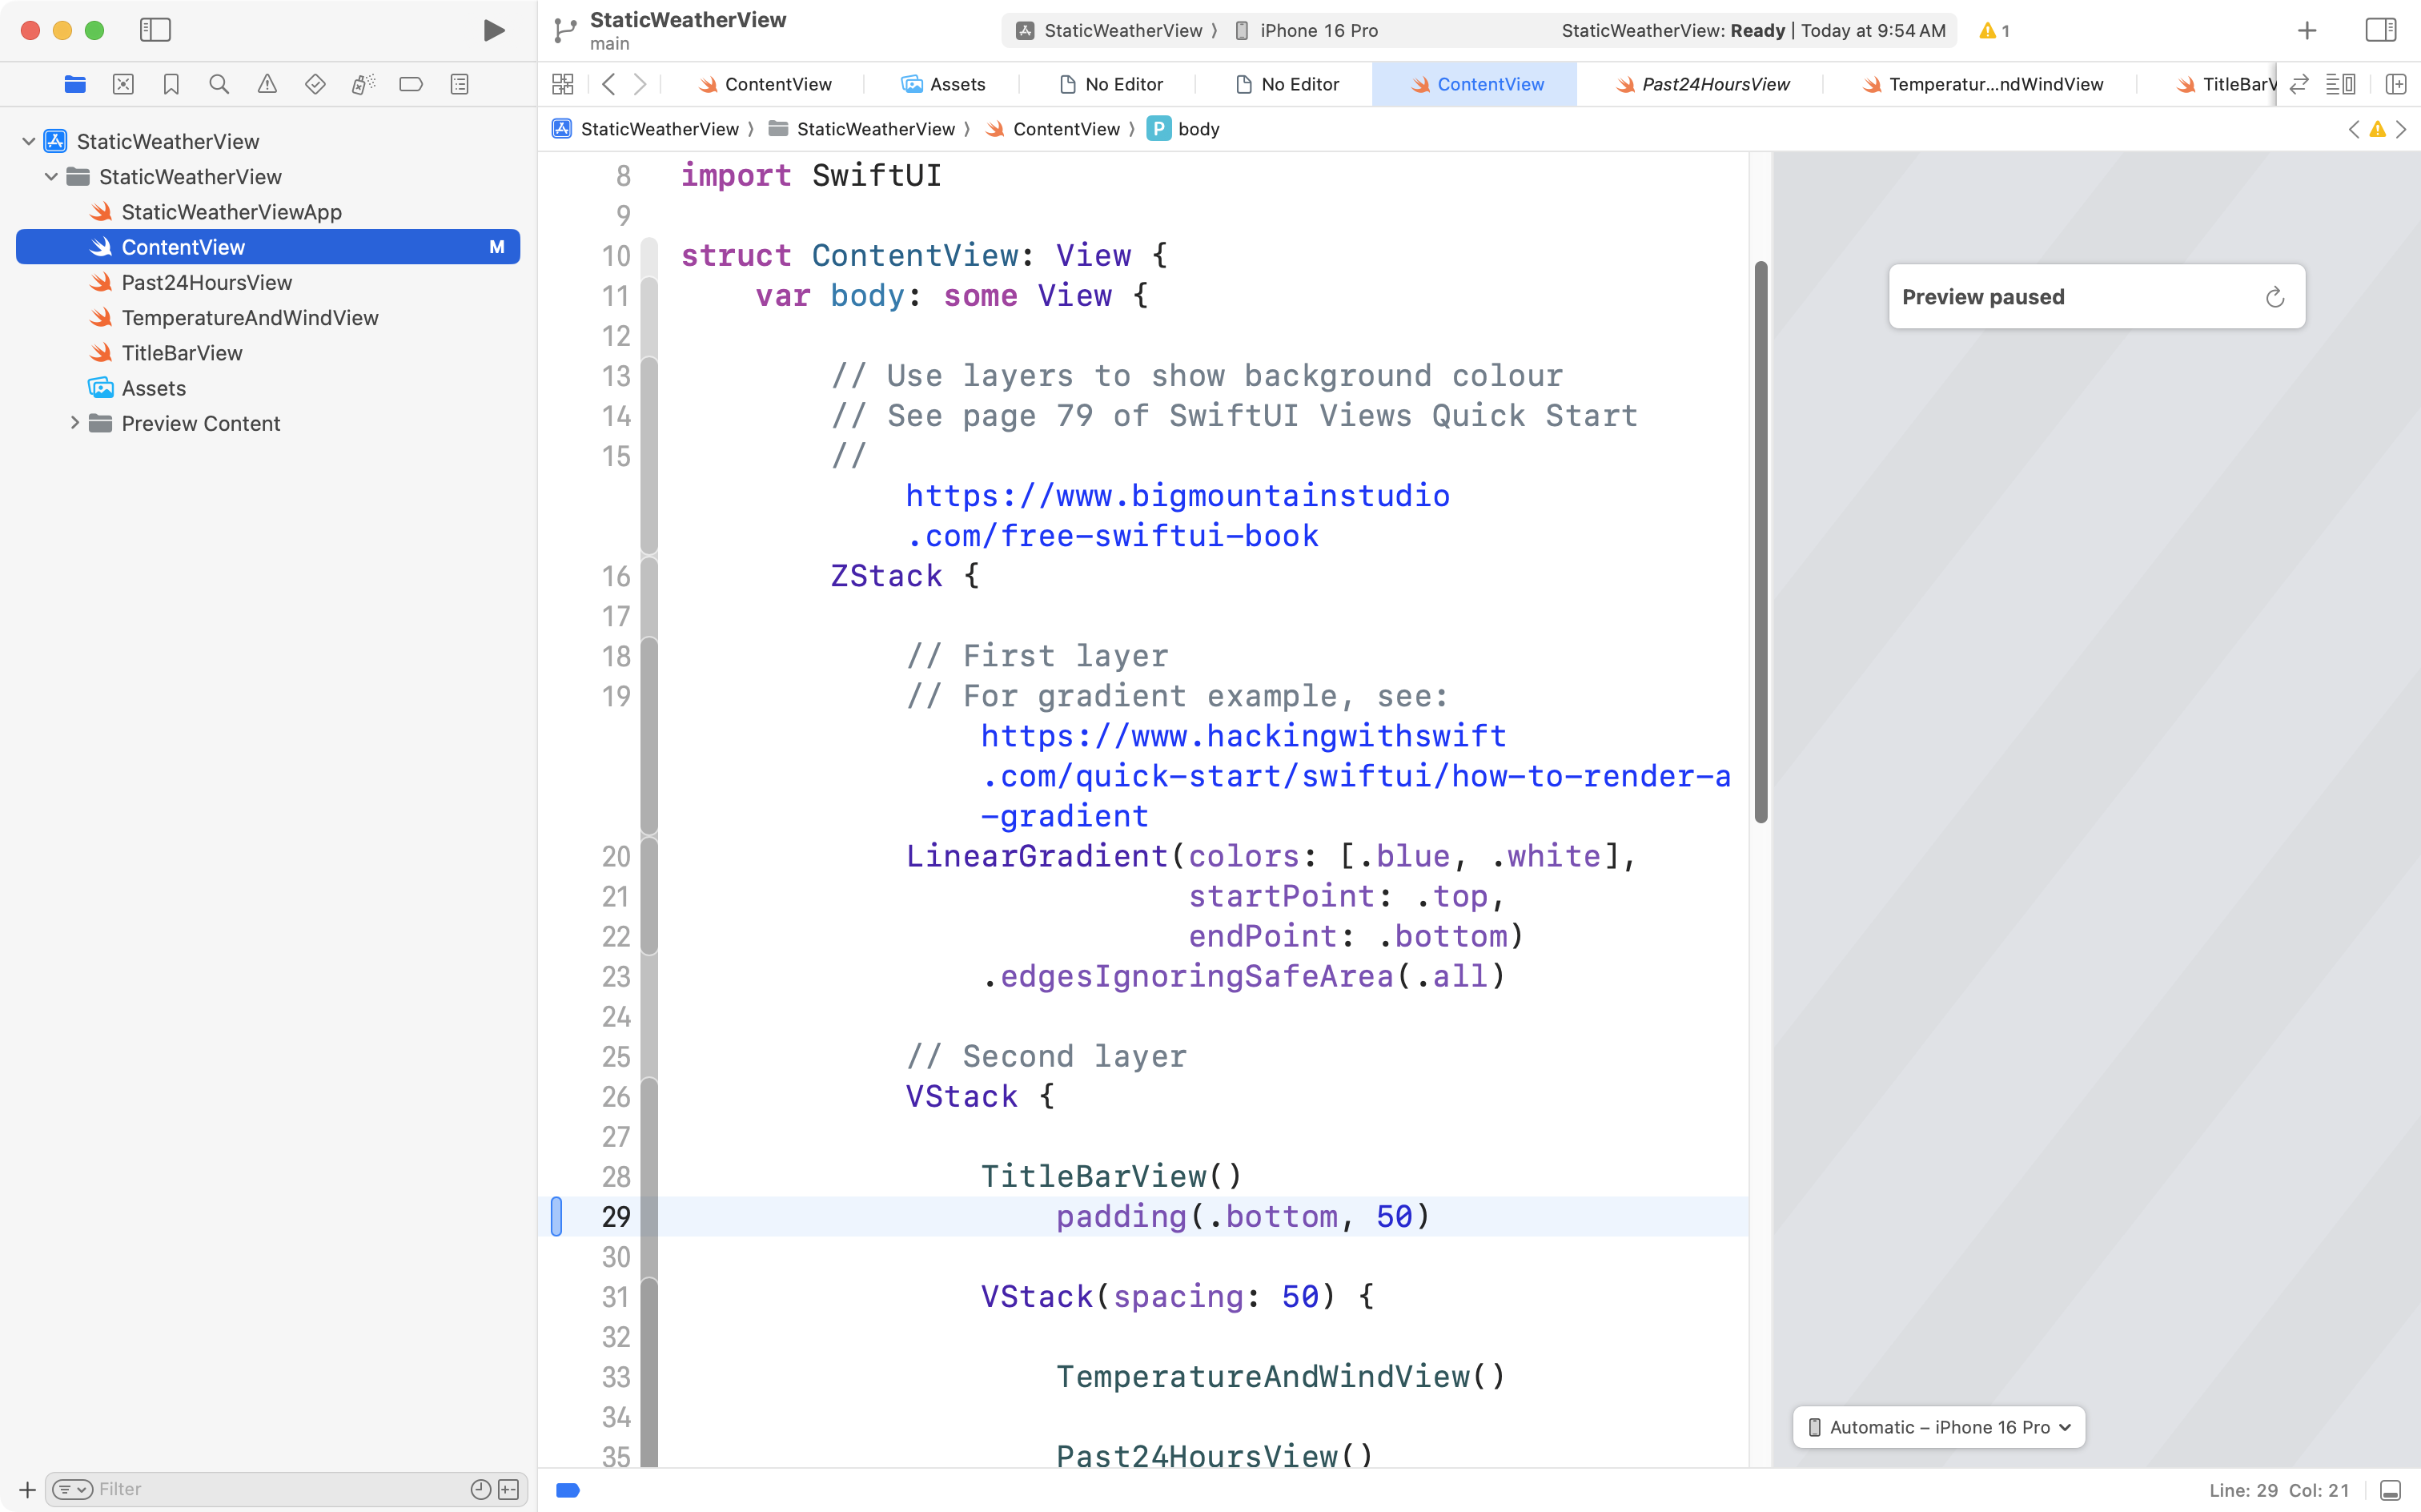Open the related items grid menu
The image size is (2421, 1512).
coord(563,84)
